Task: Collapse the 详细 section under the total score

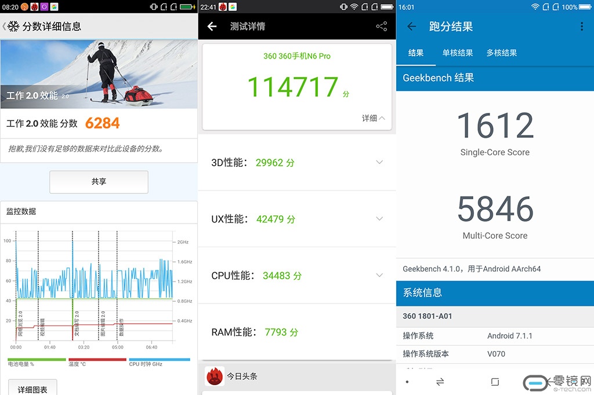Action: 373,118
